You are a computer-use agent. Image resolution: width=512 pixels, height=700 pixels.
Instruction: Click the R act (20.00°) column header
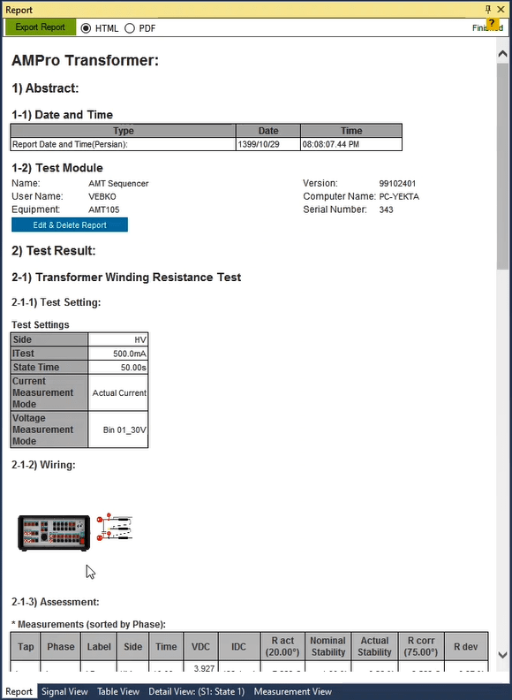click(282, 646)
